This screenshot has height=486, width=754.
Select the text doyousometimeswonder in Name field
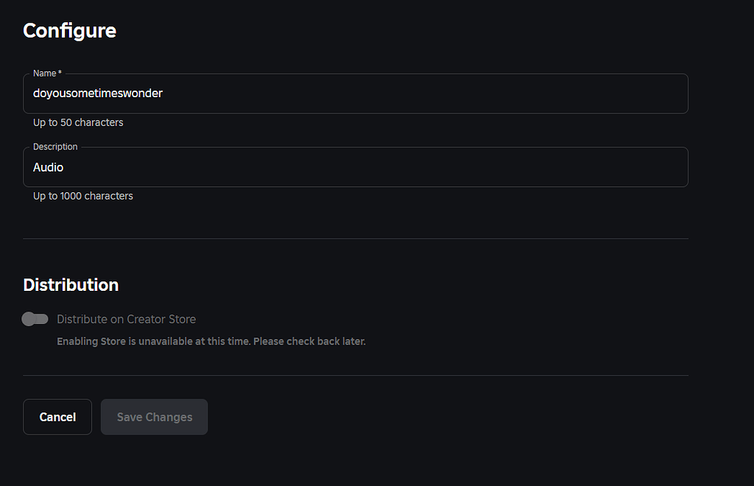coord(97,94)
